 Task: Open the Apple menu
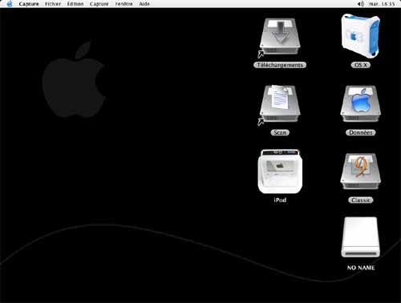click(10, 4)
